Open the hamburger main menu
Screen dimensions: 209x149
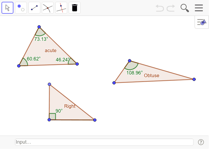[199, 8]
